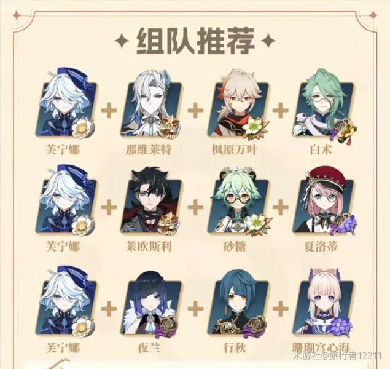Open 白术 character portrait

click(x=323, y=103)
